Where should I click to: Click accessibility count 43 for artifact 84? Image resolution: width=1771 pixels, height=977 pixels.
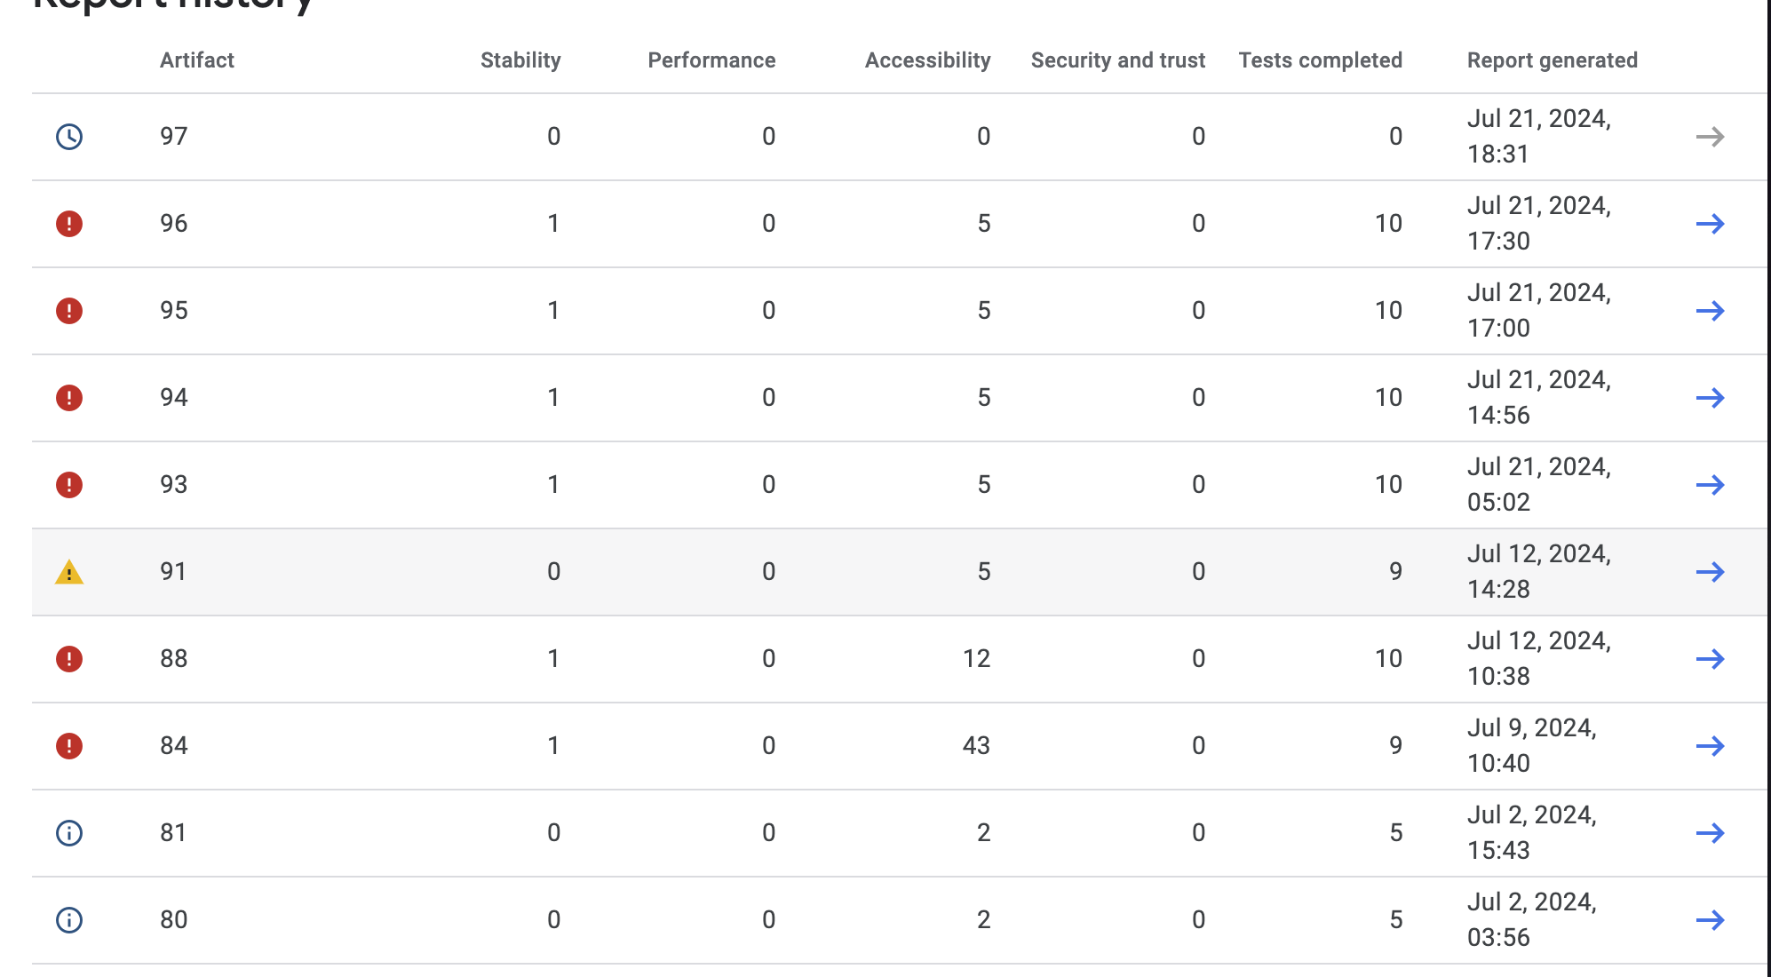(x=975, y=746)
